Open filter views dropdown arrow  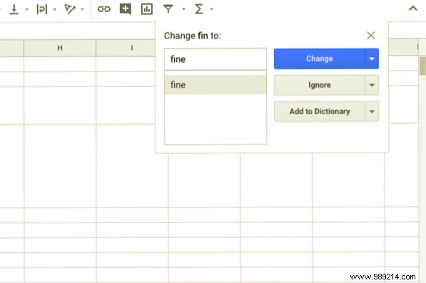183,9
